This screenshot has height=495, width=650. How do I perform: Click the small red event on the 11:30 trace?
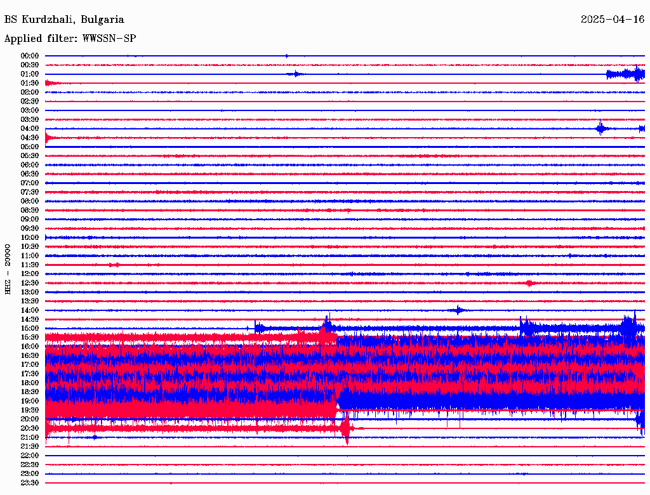[x=114, y=265]
